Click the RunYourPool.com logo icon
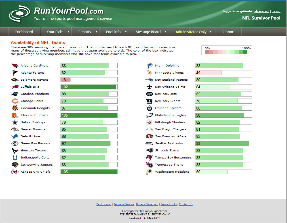The image size is (287, 223). (x=19, y=14)
